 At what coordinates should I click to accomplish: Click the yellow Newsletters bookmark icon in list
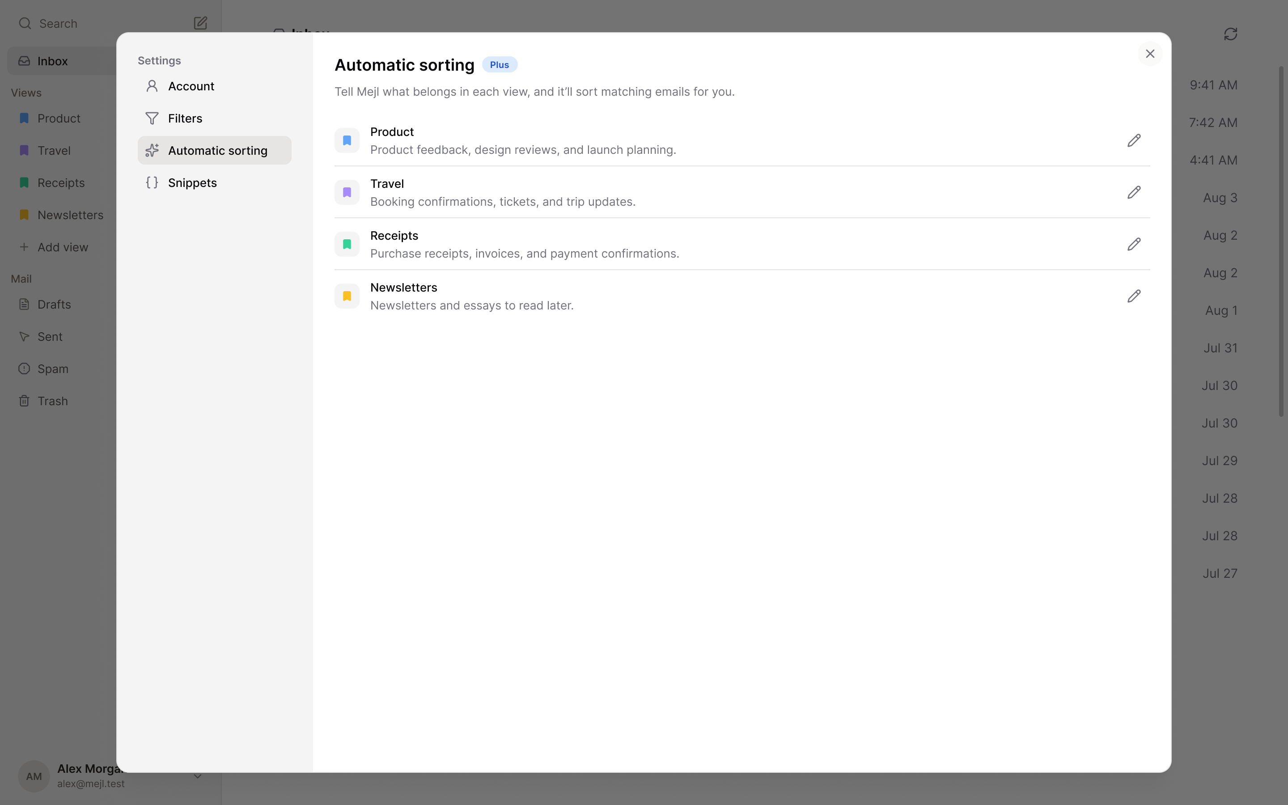pos(347,296)
